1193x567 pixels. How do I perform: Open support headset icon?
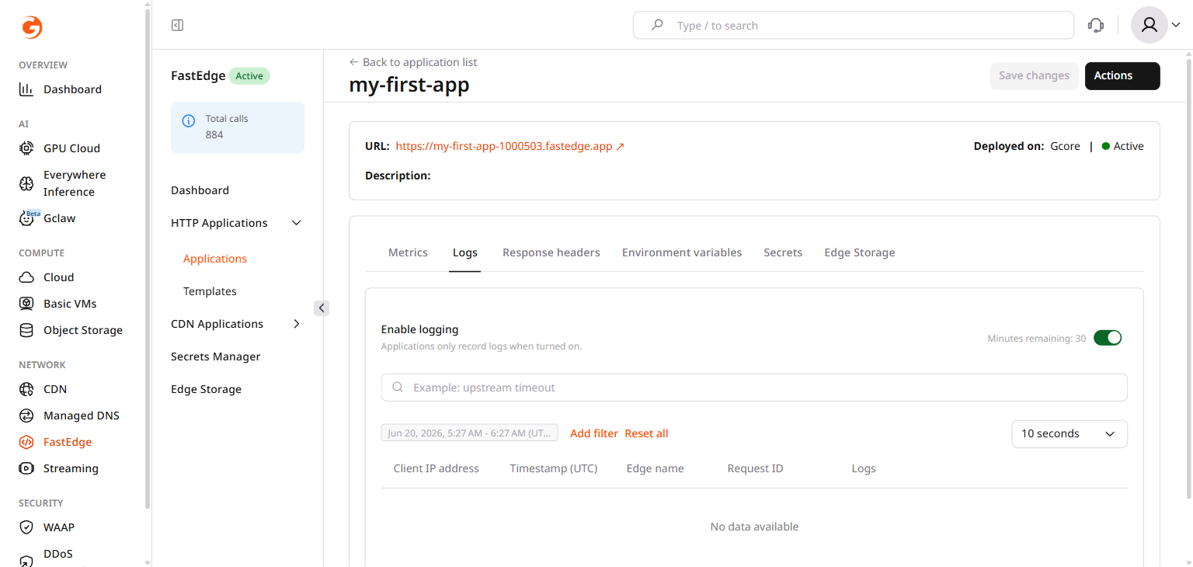coord(1096,26)
